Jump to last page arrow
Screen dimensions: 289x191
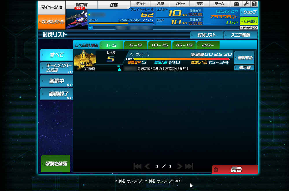point(189,166)
